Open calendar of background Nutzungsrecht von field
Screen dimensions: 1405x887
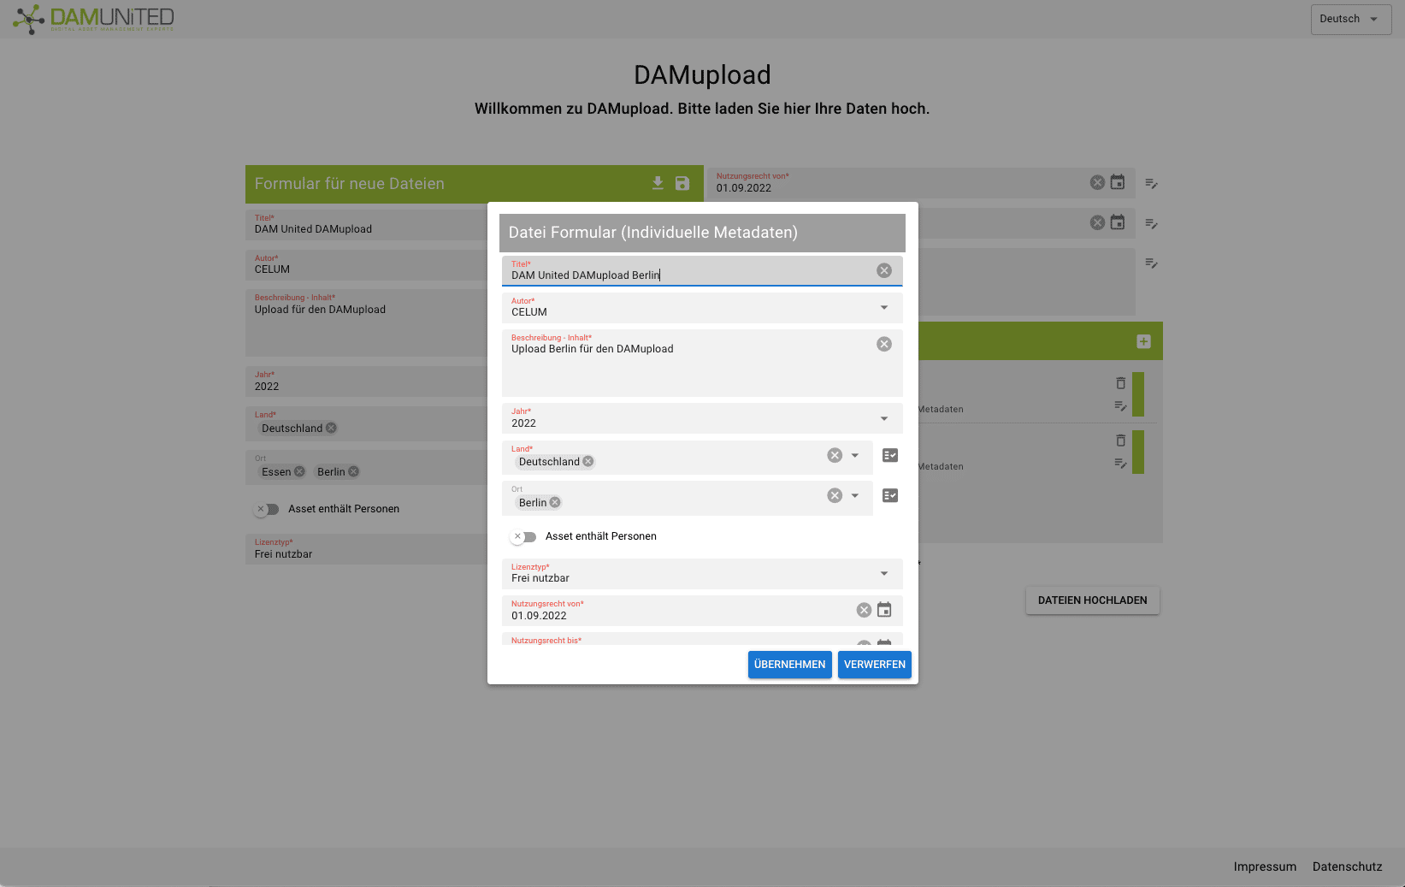(1118, 182)
